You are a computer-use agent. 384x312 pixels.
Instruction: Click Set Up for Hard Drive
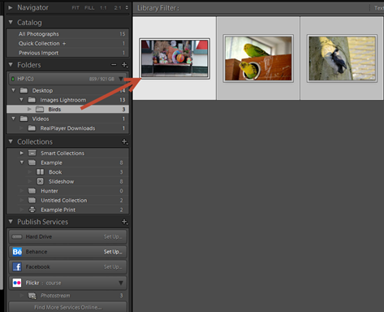[x=113, y=236]
